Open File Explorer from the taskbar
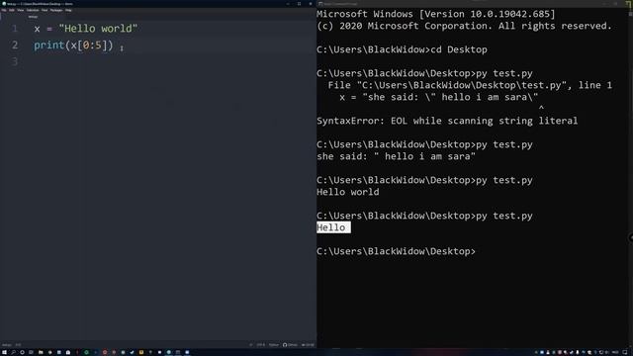 coord(41,352)
